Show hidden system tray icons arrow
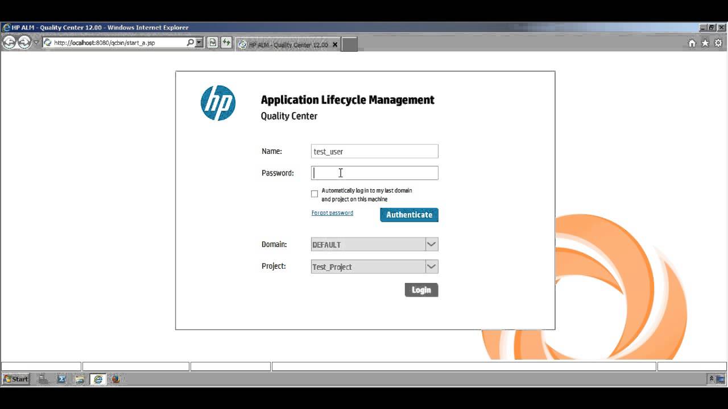This screenshot has height=409, width=728. click(x=711, y=379)
